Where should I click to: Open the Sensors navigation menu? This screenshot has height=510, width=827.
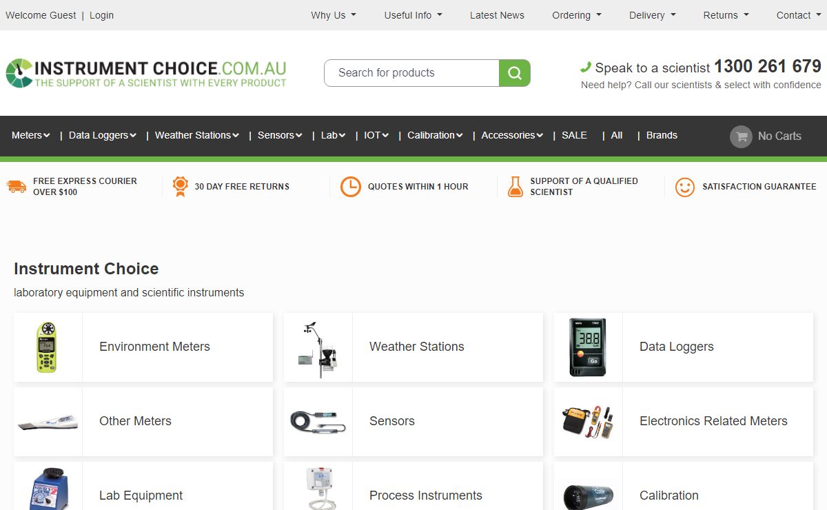point(280,136)
